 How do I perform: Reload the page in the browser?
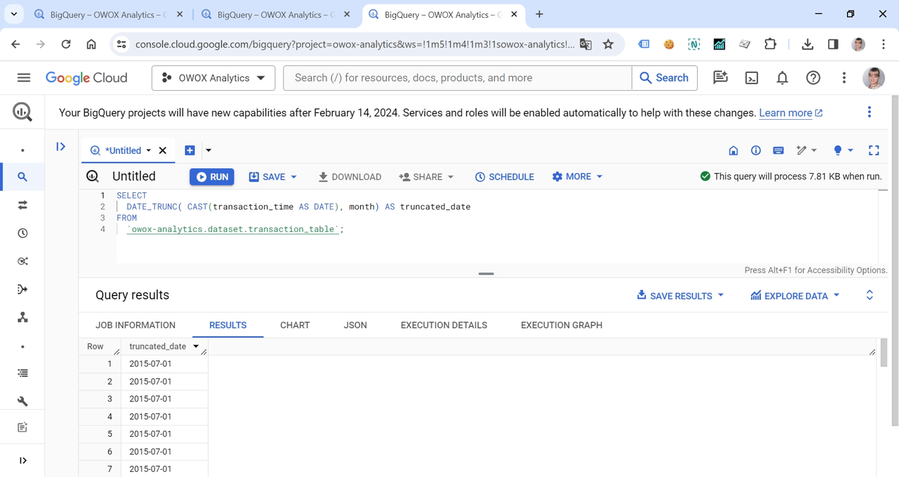tap(66, 44)
